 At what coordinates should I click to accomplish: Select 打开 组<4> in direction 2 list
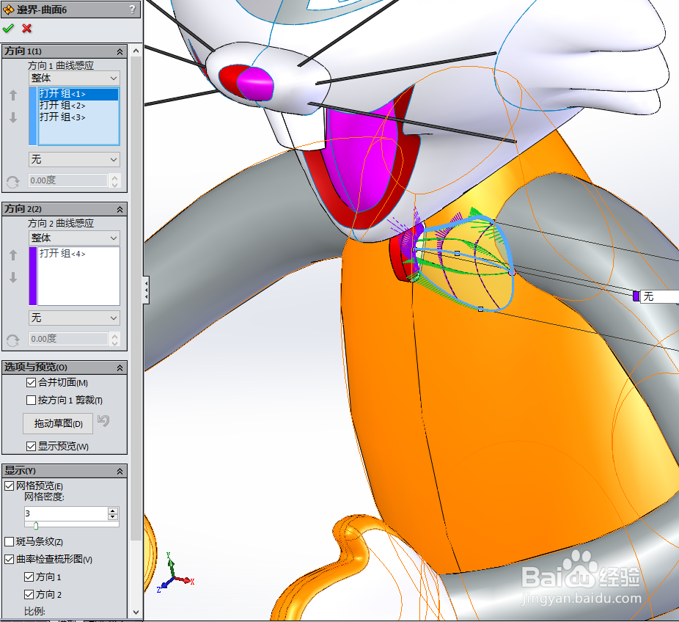pyautogui.click(x=78, y=254)
